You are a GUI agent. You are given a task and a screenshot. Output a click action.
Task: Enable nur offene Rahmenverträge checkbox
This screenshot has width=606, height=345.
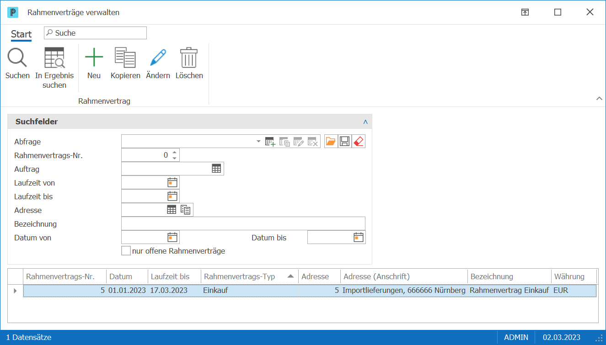(126, 251)
